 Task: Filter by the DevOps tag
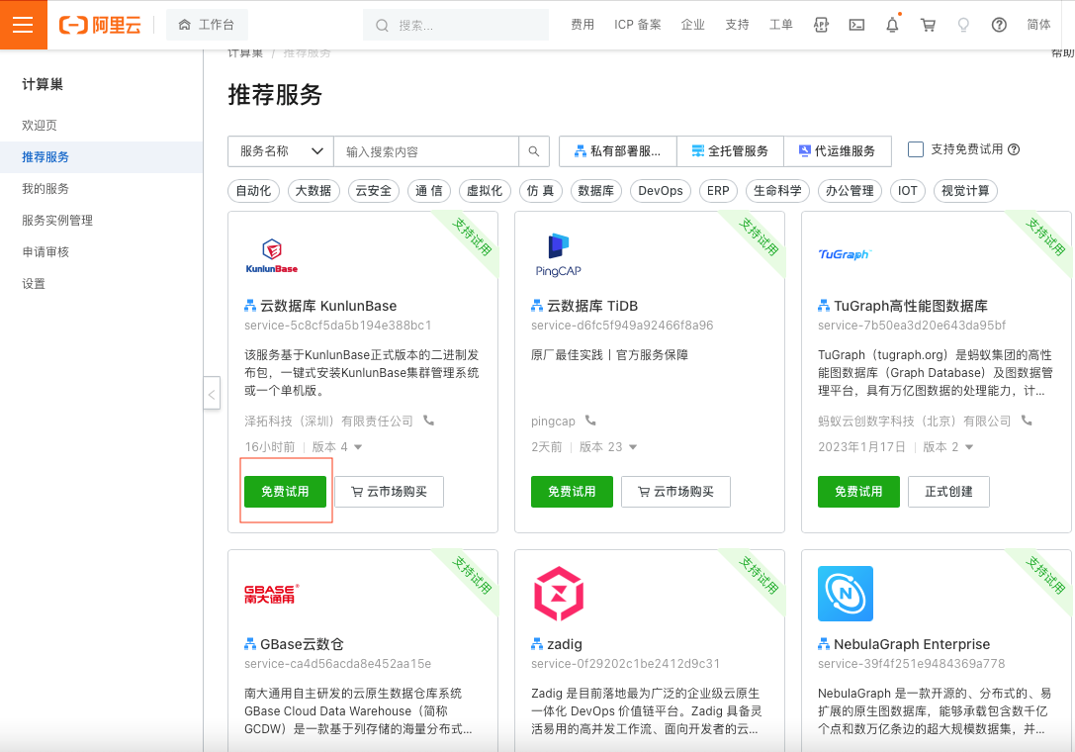[x=661, y=191]
